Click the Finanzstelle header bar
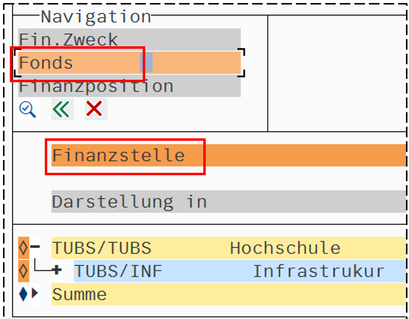 [x=119, y=156]
